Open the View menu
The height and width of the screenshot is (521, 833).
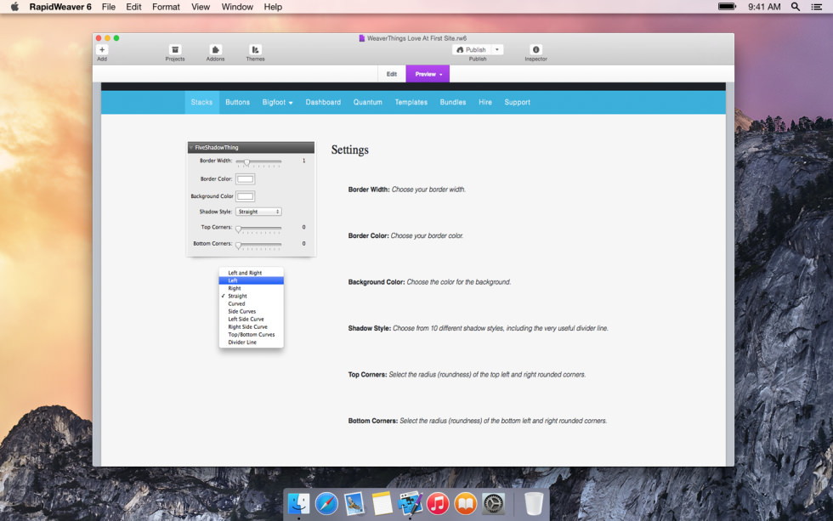tap(201, 7)
